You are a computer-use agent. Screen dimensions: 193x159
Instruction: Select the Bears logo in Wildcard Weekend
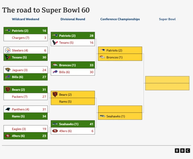[8, 89]
